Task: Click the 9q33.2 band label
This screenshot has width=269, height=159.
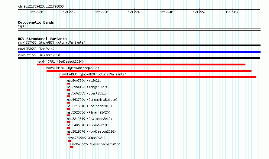Action: coord(24,26)
